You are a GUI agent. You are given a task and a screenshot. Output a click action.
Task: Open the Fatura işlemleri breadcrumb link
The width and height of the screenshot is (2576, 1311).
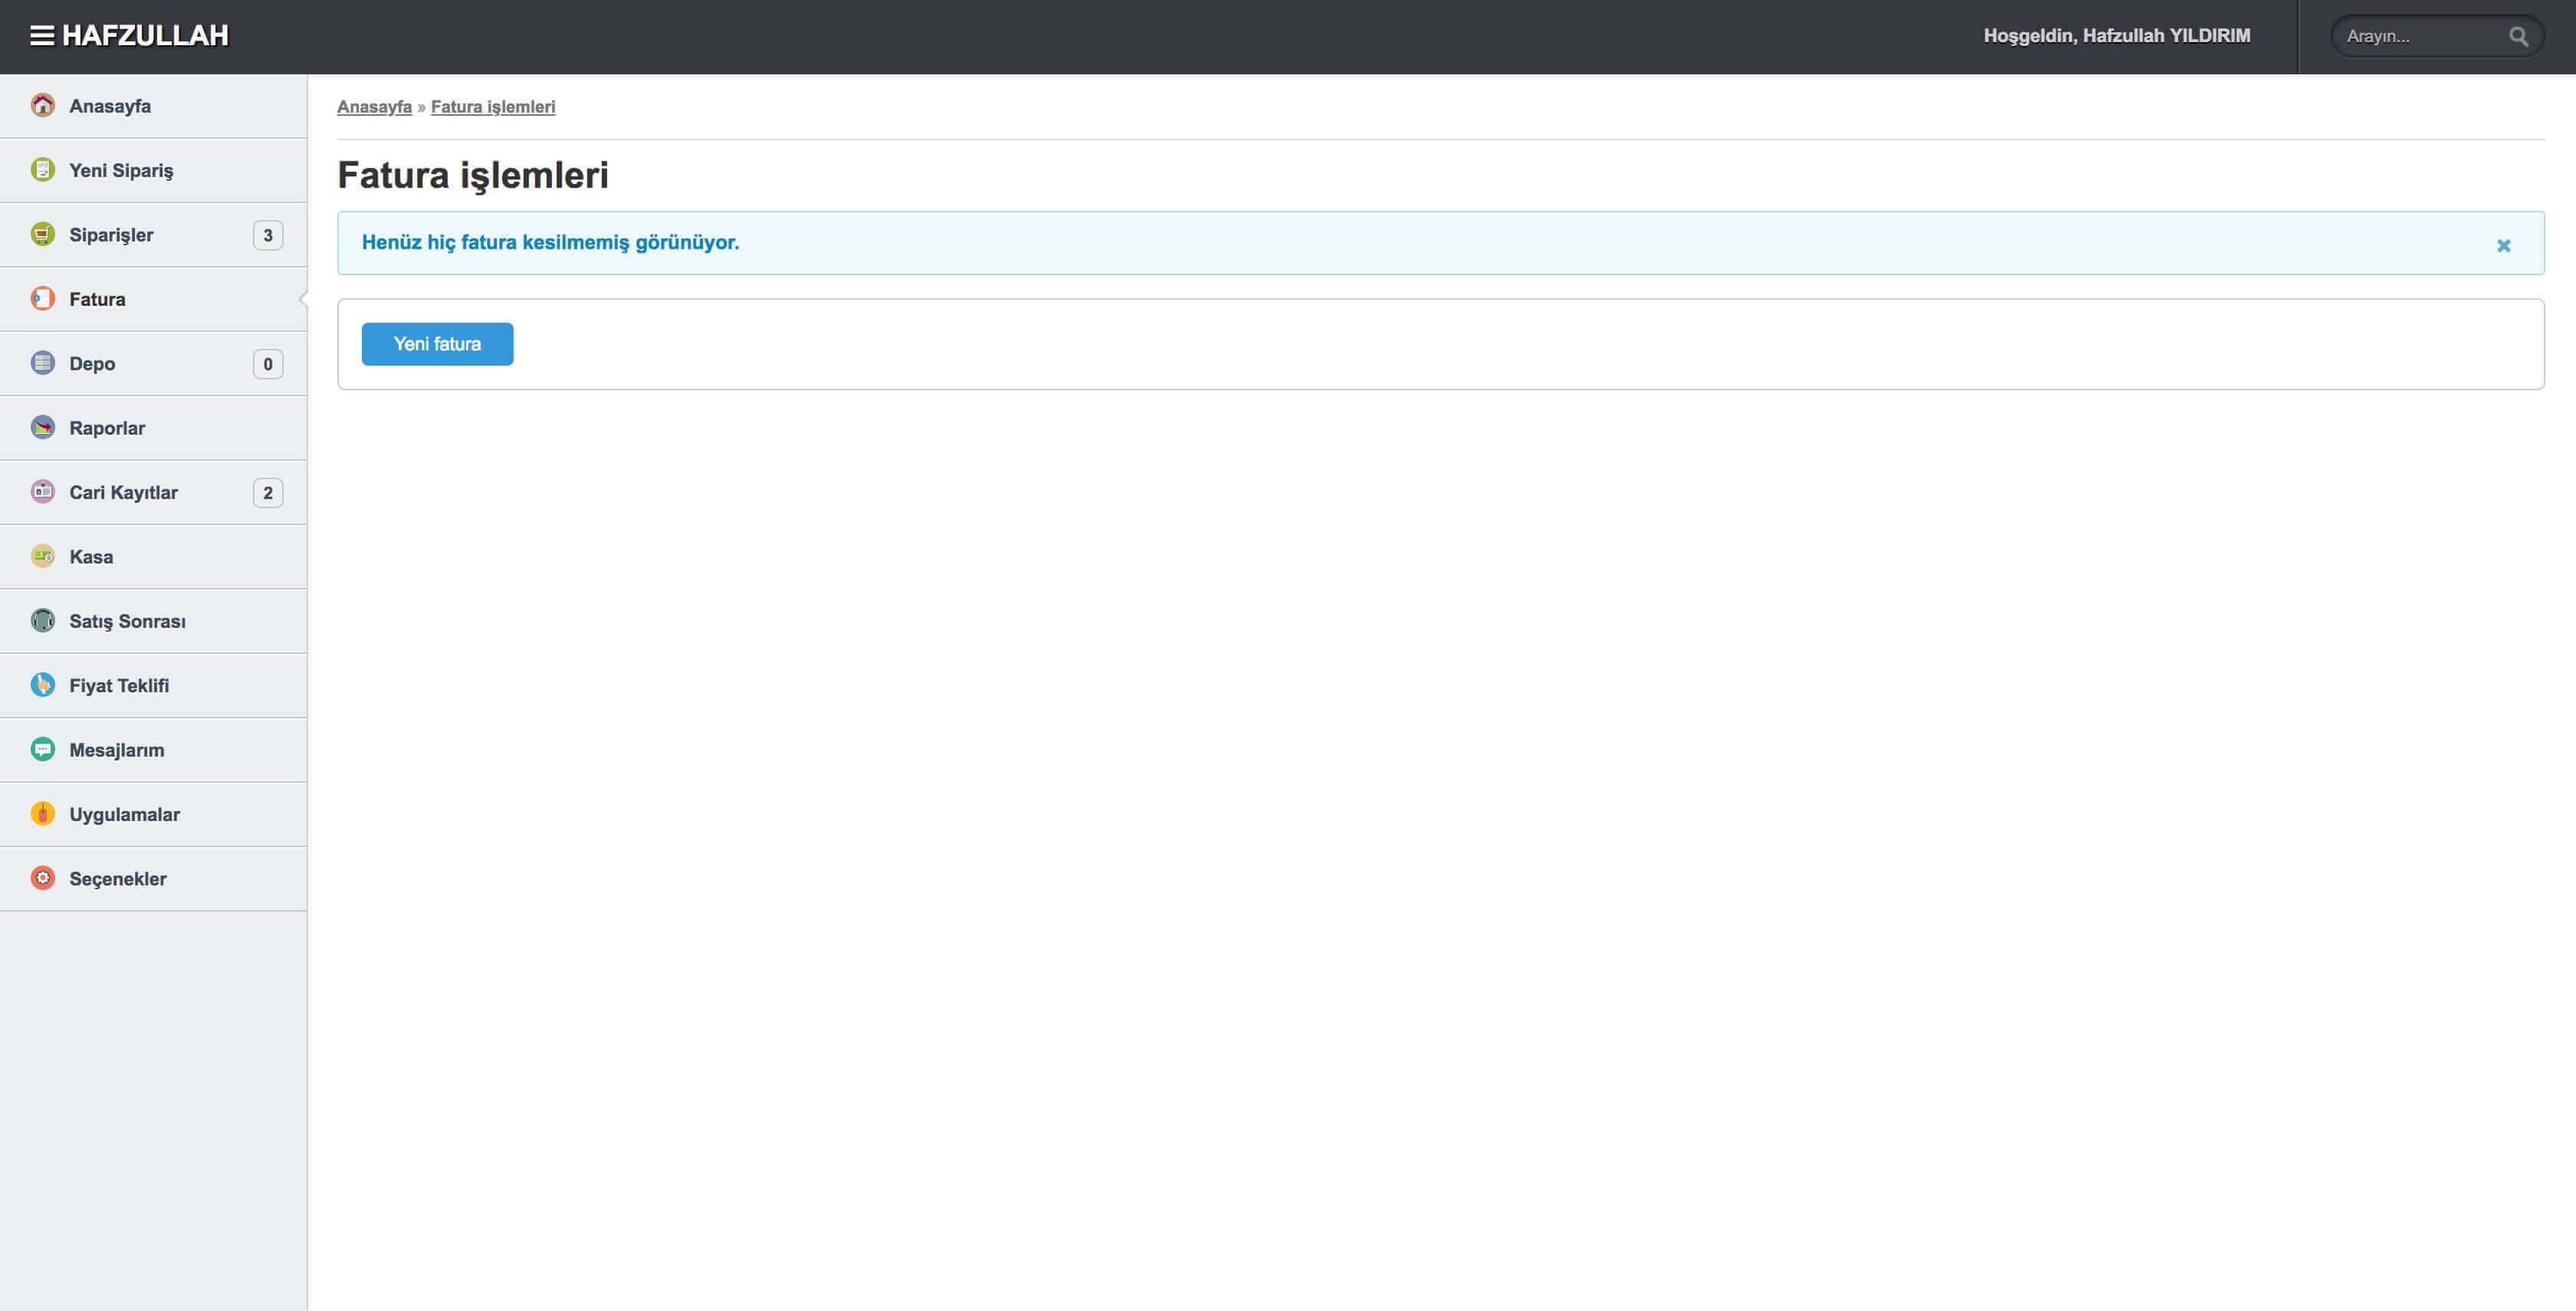492,107
